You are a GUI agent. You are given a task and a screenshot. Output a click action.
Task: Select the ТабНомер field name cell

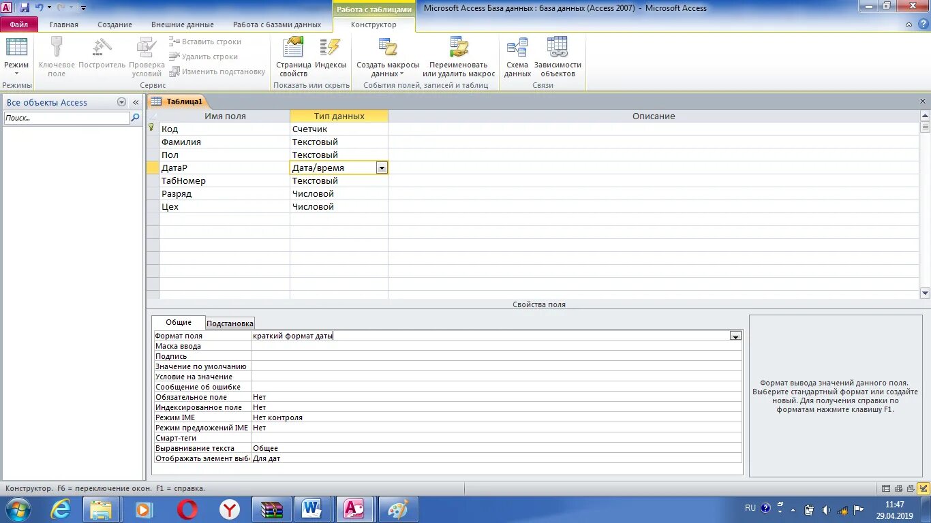[x=224, y=180]
